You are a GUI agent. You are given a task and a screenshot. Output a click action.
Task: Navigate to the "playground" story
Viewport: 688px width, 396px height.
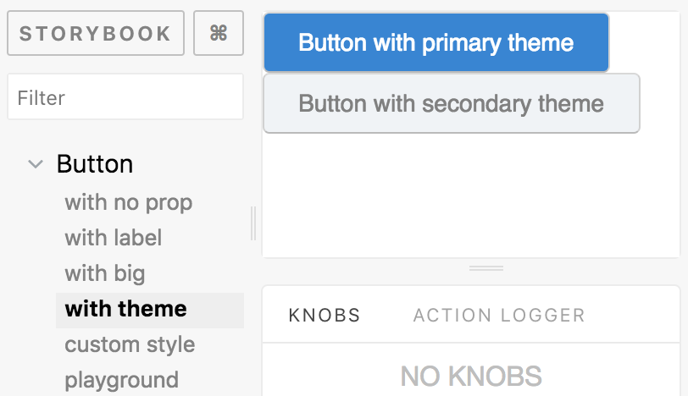[121, 380]
